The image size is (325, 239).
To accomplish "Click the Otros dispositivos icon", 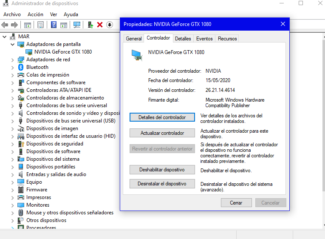I will tap(21, 220).
